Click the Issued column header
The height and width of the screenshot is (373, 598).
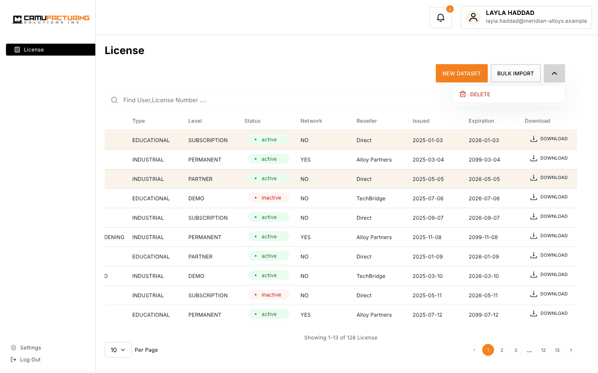[x=421, y=121]
